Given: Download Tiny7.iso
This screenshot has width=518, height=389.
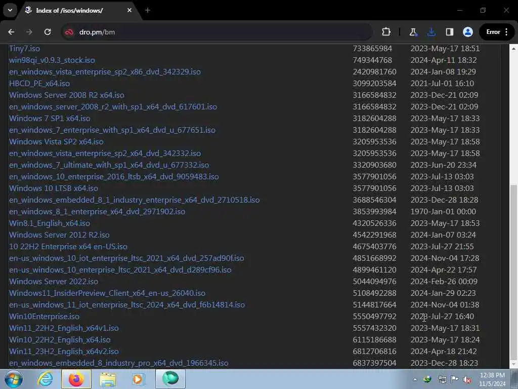Looking at the screenshot, I should (x=24, y=49).
